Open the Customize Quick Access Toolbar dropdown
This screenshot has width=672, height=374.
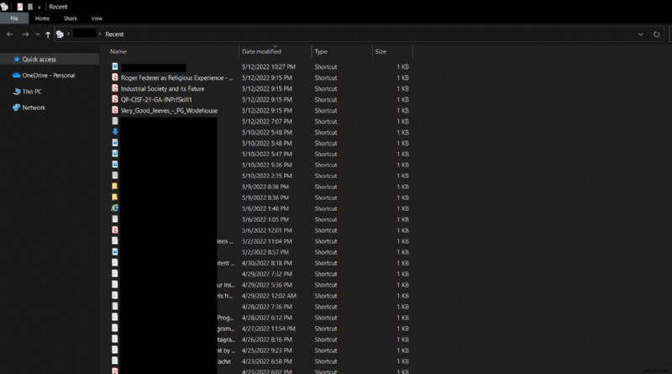pos(39,8)
